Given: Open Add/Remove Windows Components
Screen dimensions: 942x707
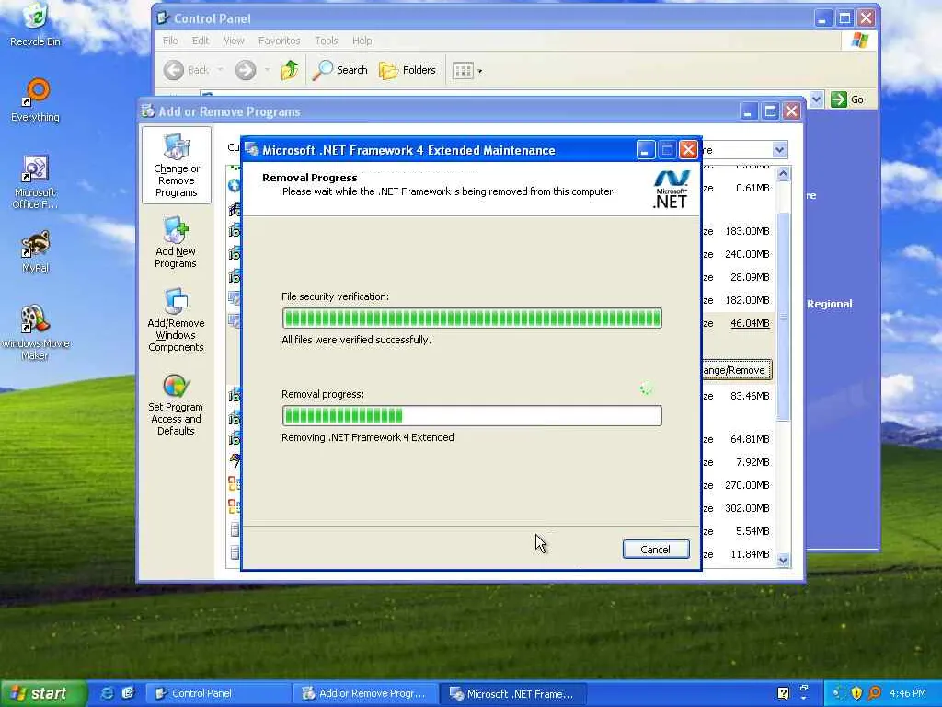Looking at the screenshot, I should click(x=176, y=320).
